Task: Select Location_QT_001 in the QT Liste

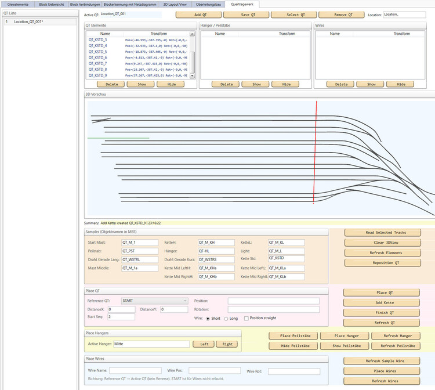Action: coord(29,21)
